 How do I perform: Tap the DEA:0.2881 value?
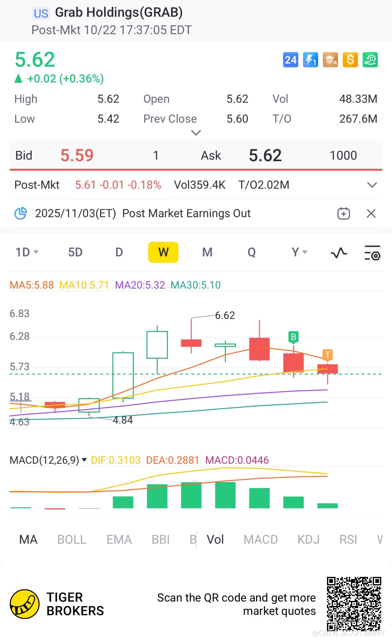click(x=173, y=460)
